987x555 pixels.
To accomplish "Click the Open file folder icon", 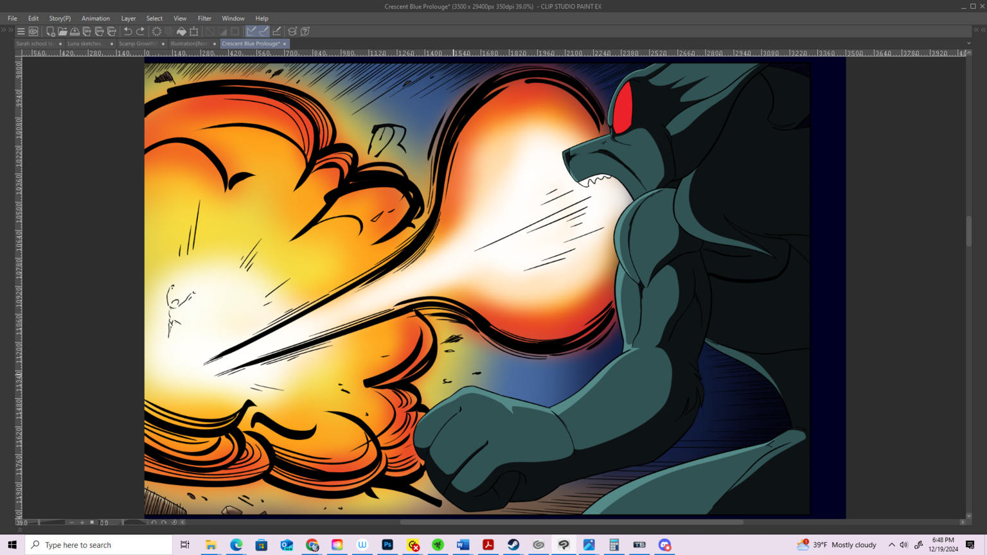I will (62, 31).
